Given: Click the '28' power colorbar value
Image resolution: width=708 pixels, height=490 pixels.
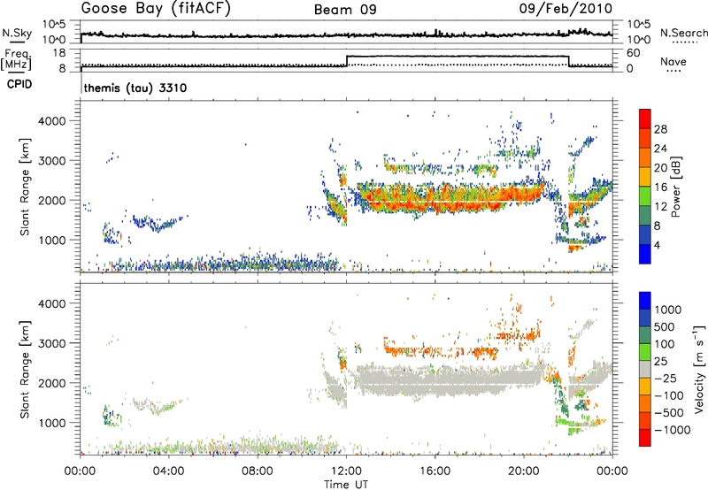Looking at the screenshot, I should tap(660, 129).
